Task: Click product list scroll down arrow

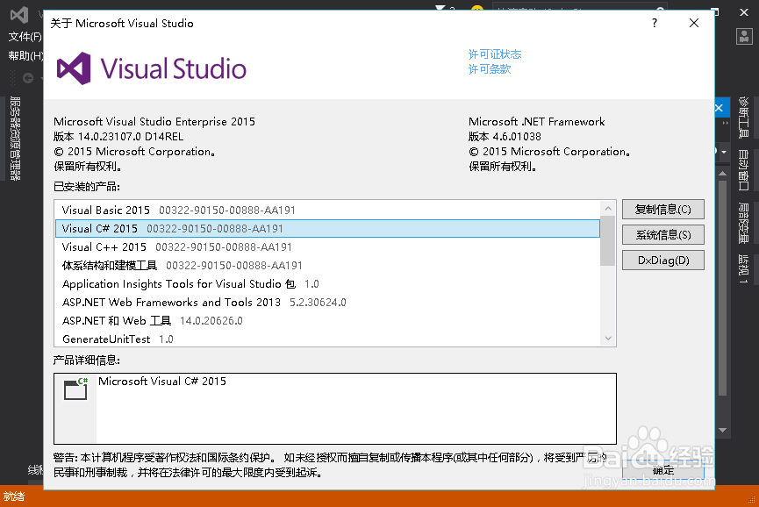Action: coord(608,339)
